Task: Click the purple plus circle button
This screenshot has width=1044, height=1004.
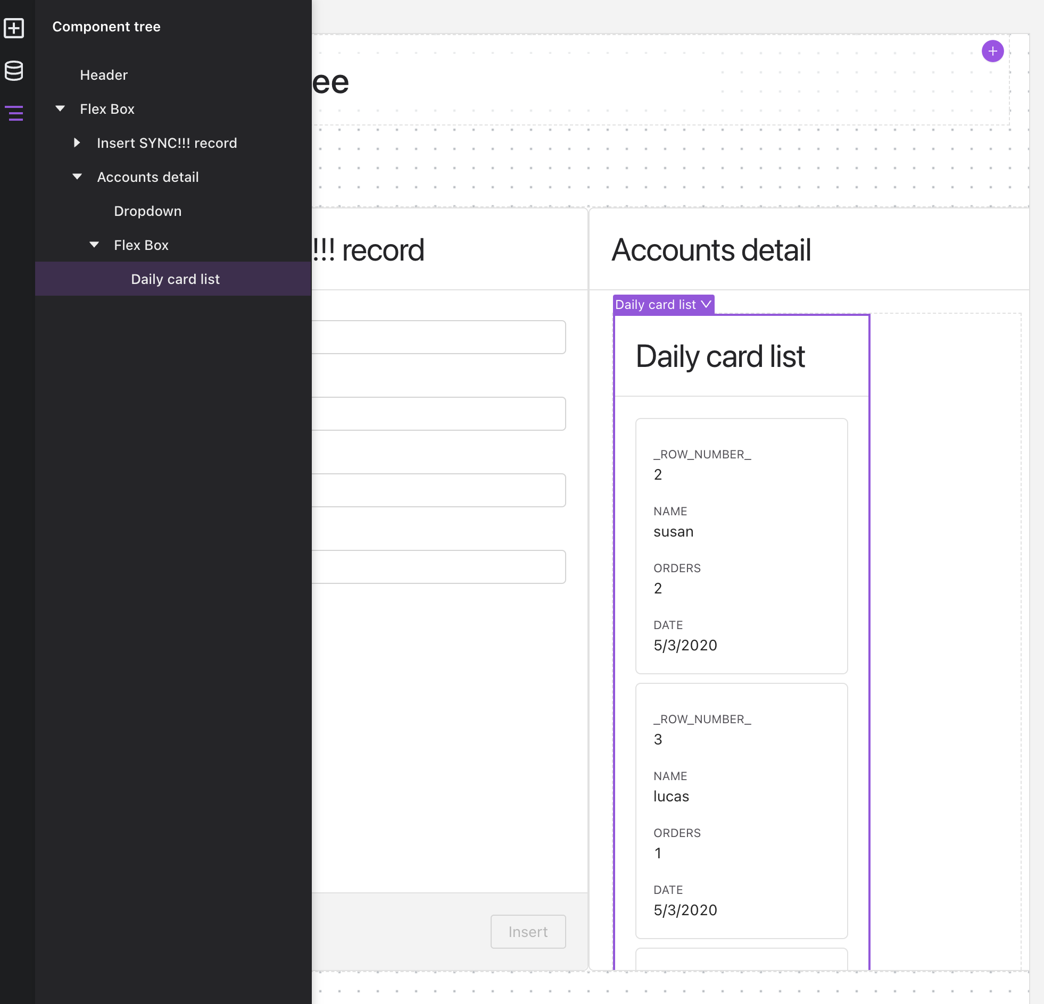Action: point(992,51)
